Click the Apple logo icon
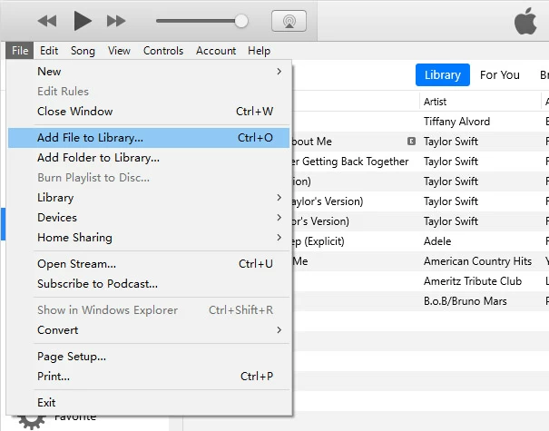This screenshot has height=431, width=549. click(x=526, y=20)
